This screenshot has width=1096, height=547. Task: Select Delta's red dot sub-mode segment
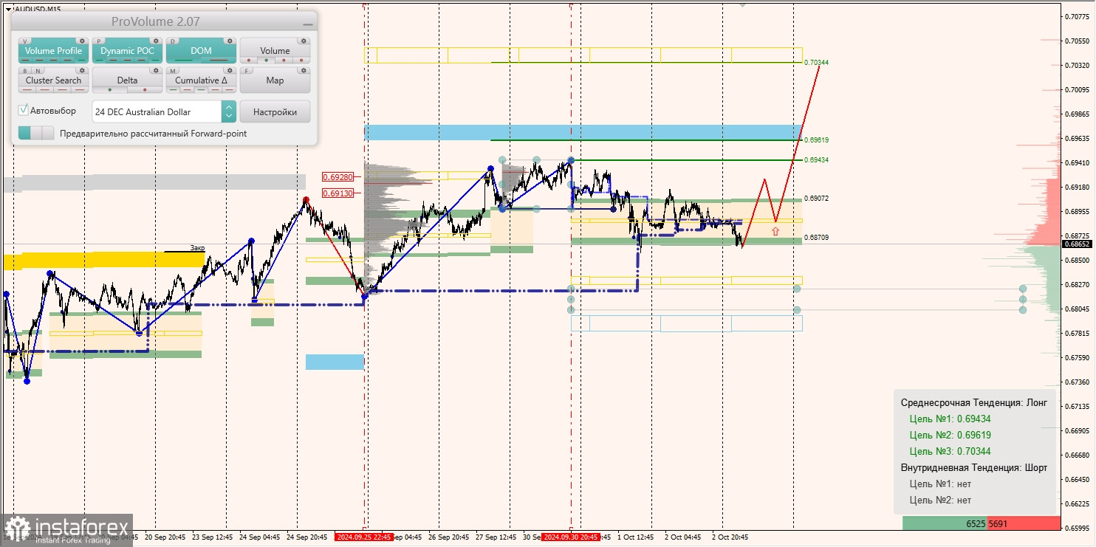coord(145,89)
